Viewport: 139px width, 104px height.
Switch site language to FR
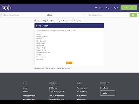(x=96, y=8)
